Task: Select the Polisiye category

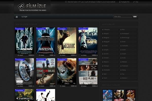Action: (110, 66)
